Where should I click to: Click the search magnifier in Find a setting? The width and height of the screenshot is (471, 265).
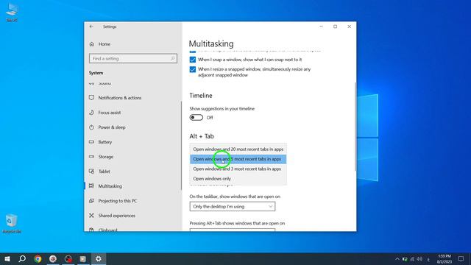(173, 59)
